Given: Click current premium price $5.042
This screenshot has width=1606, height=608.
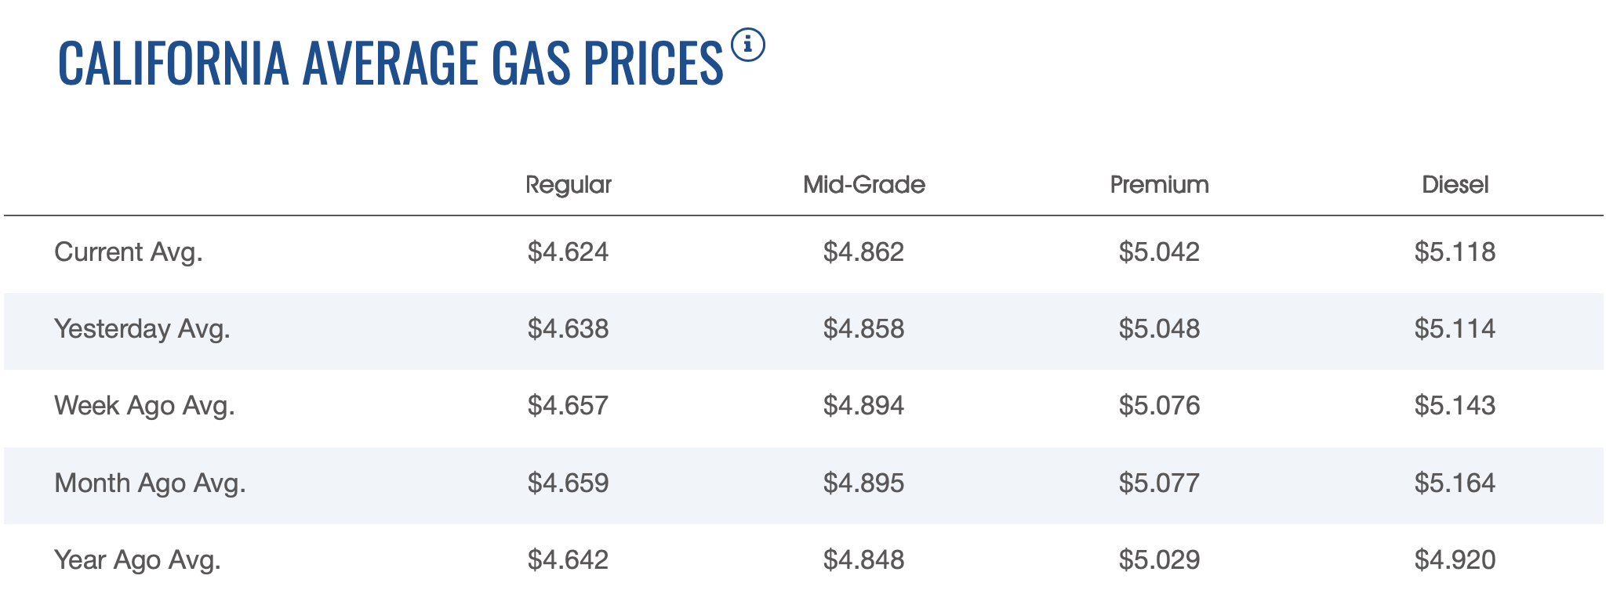Looking at the screenshot, I should click(x=1159, y=252).
